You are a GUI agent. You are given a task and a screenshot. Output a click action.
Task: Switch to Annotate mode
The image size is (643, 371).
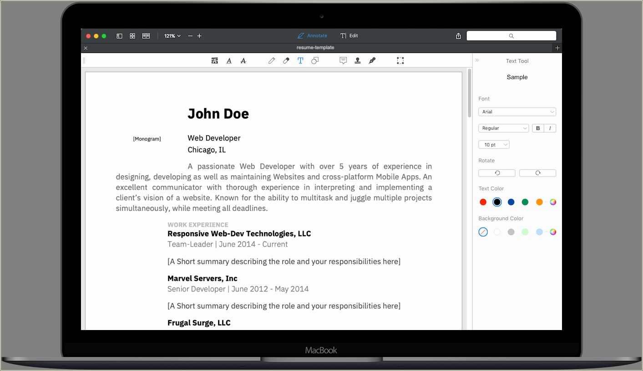click(312, 36)
